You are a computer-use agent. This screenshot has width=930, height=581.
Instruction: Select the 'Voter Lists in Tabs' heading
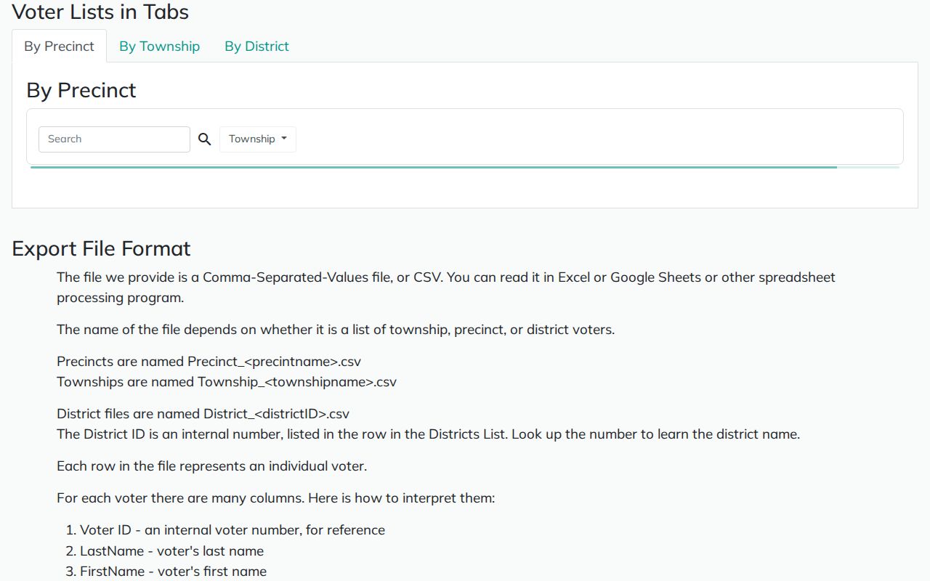point(100,12)
